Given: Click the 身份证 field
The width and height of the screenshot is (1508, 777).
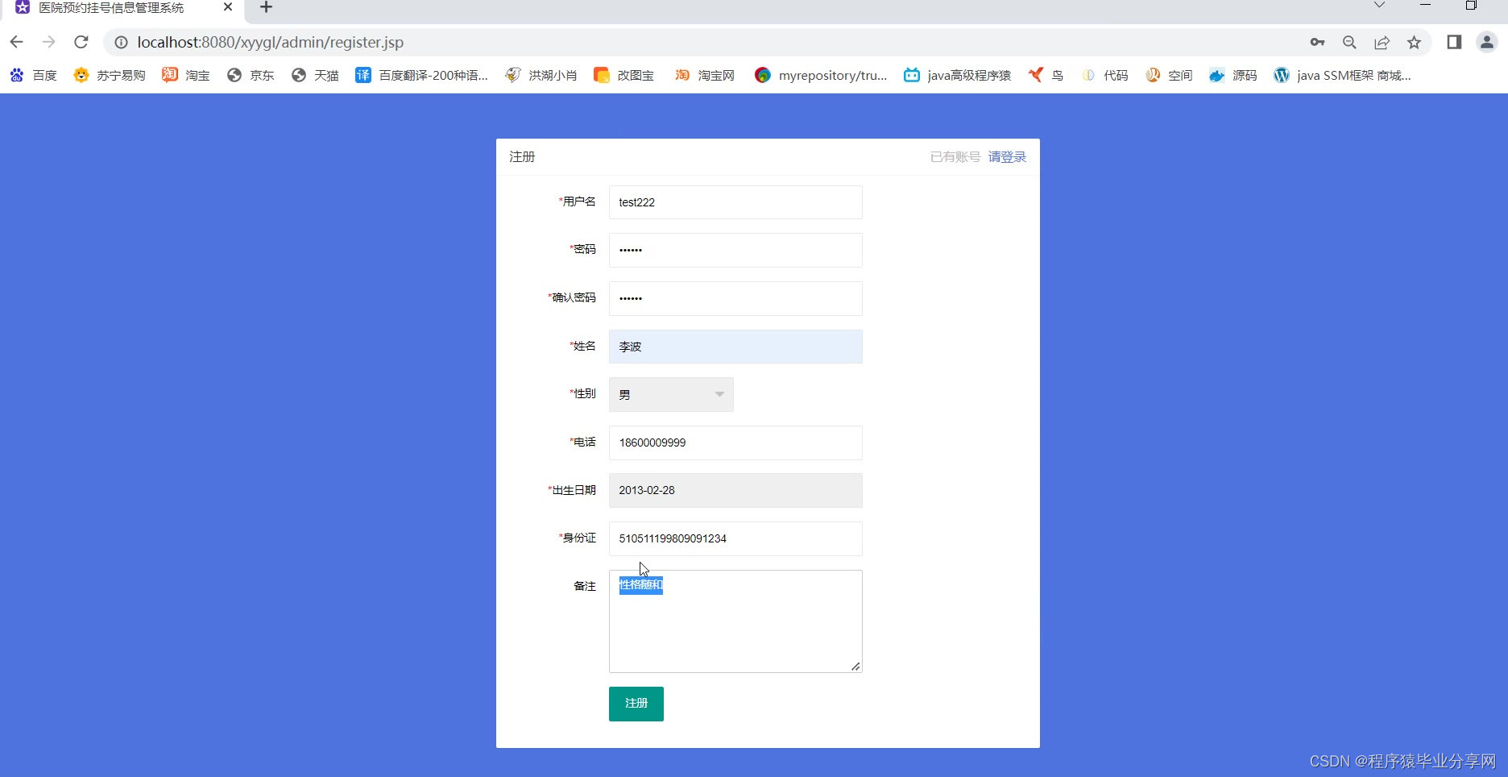Looking at the screenshot, I should coord(735,538).
